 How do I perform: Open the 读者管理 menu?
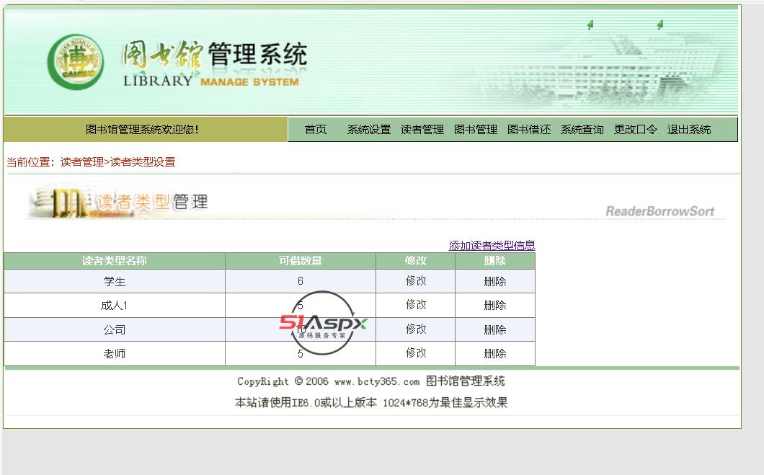tap(422, 130)
